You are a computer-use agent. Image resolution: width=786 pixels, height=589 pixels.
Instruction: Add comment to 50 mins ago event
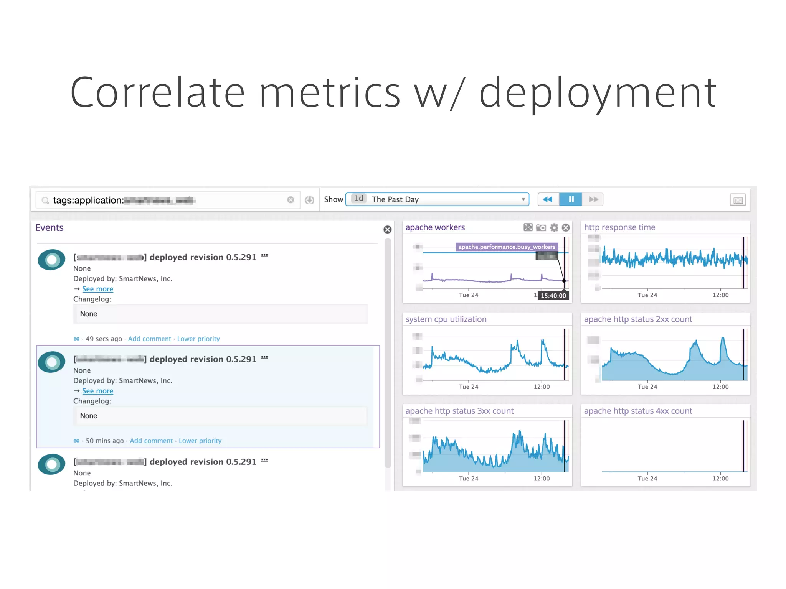[x=151, y=441]
